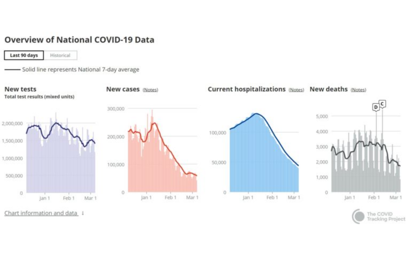Switch to the Historical view
The width and height of the screenshot is (410, 256).
[60, 55]
